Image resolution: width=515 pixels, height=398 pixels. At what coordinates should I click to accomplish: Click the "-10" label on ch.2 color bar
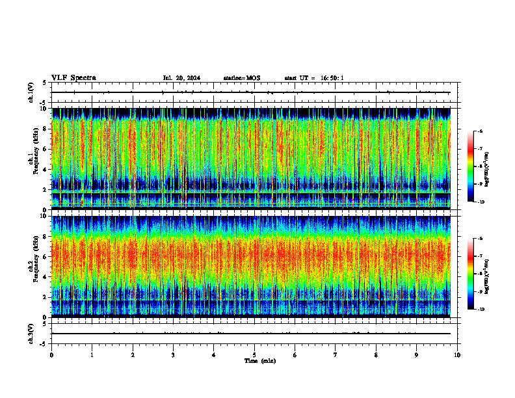pos(481,310)
